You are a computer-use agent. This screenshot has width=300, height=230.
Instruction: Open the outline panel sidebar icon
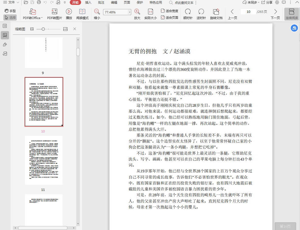(5, 26)
